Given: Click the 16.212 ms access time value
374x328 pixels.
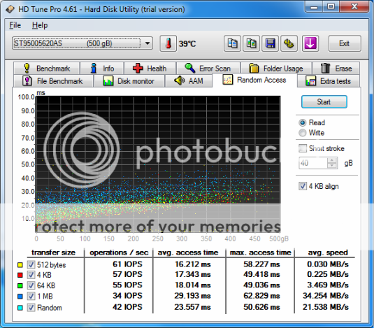Looking at the screenshot, I should [x=192, y=264].
